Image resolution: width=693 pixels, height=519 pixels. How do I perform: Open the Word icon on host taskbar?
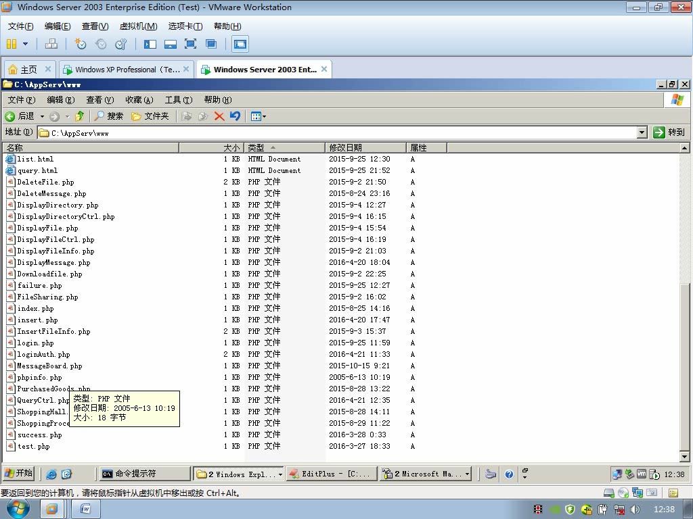tap(85, 510)
